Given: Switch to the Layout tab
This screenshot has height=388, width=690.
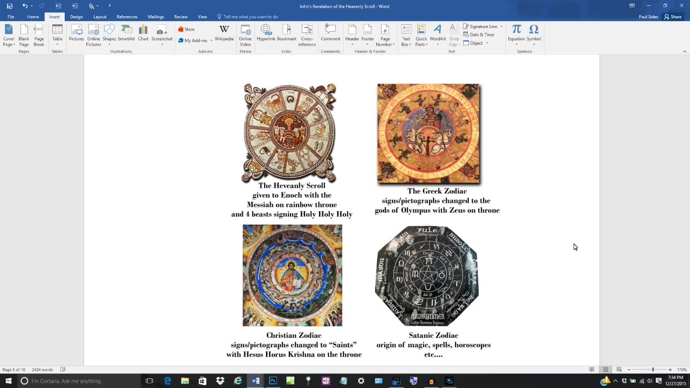Looking at the screenshot, I should 100,17.
